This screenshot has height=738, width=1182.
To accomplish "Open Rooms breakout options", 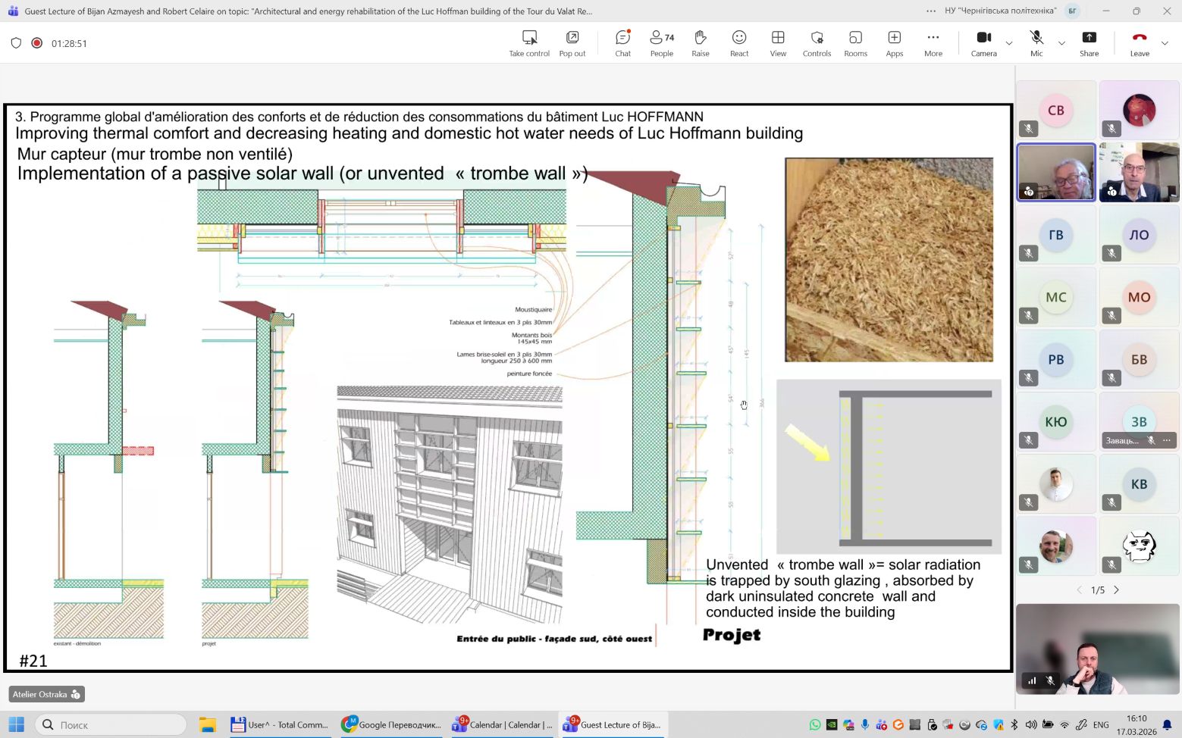I will 855,43.
